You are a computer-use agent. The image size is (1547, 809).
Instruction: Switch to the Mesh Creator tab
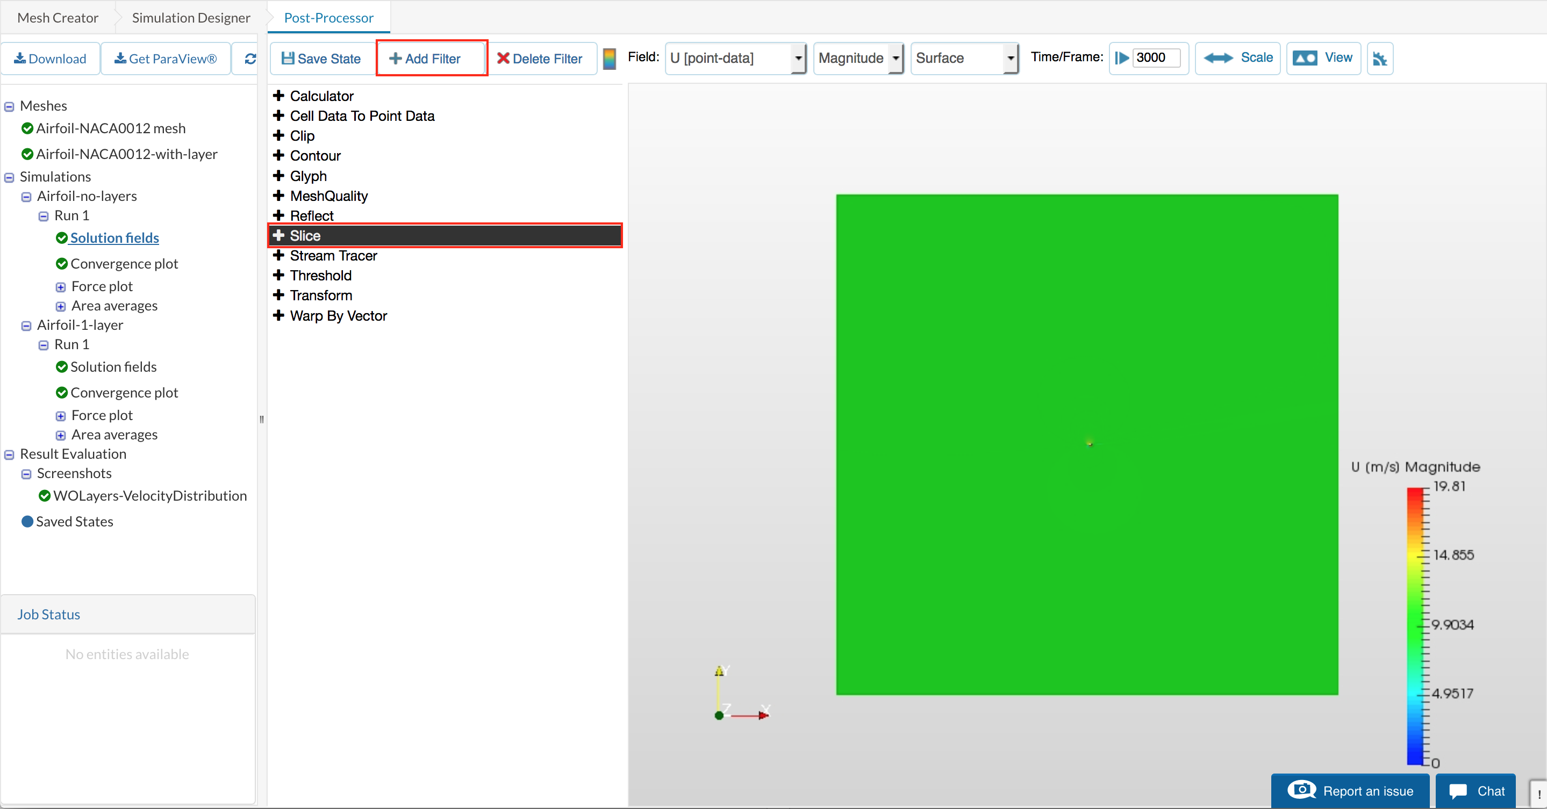pos(58,17)
